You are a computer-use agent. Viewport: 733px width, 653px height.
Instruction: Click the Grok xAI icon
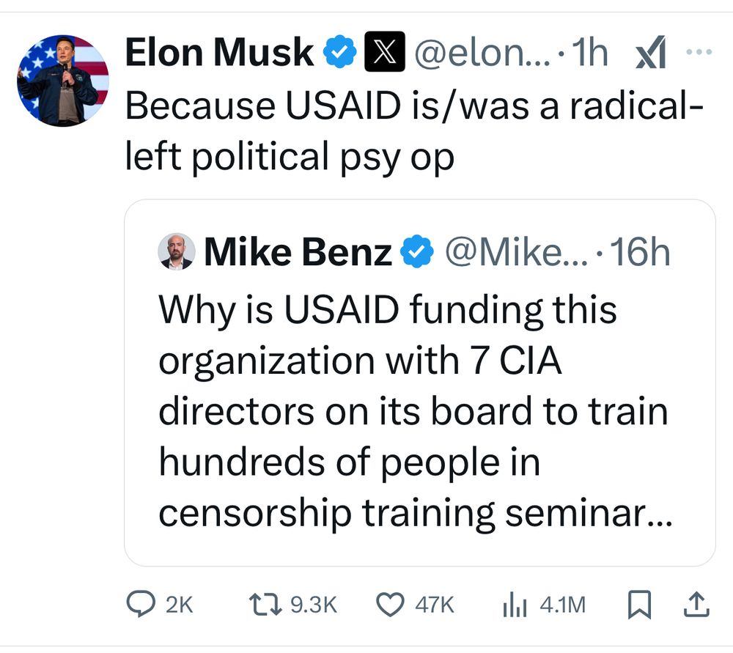click(x=650, y=52)
